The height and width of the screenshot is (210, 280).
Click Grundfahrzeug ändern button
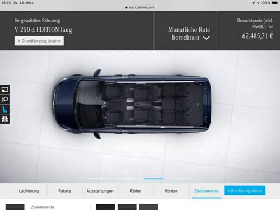pyautogui.click(x=39, y=41)
